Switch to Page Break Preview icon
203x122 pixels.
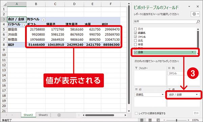[158, 120]
